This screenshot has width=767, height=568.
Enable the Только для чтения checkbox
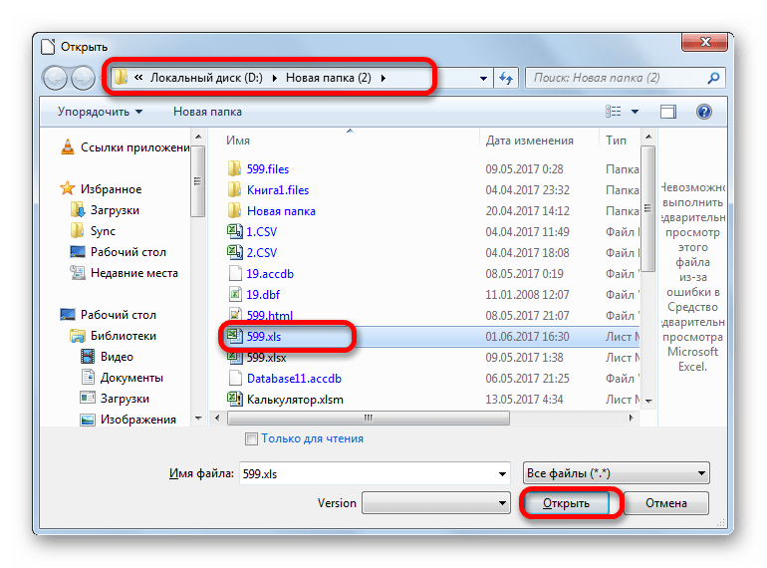pos(251,438)
